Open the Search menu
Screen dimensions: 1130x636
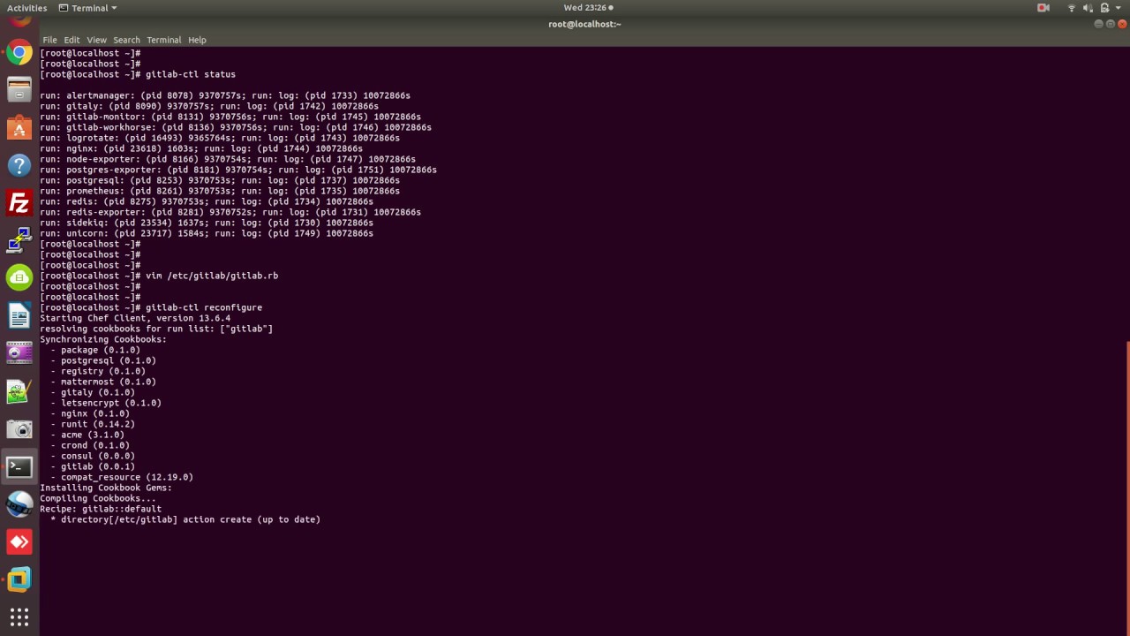click(x=126, y=40)
